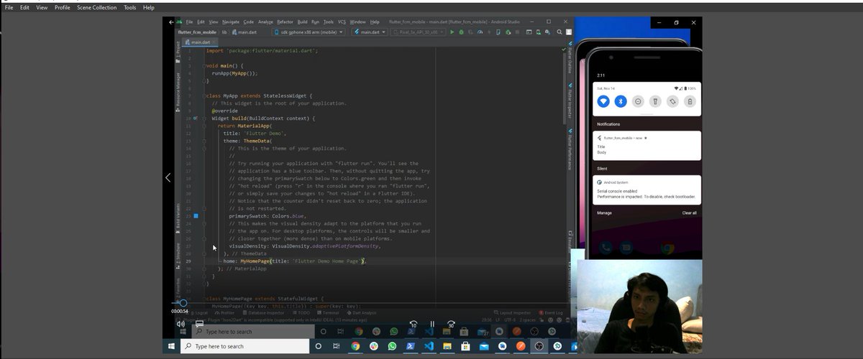Image resolution: width=863 pixels, height=359 pixels.
Task: Collapse the Widget build method fold
Action: coord(205,118)
